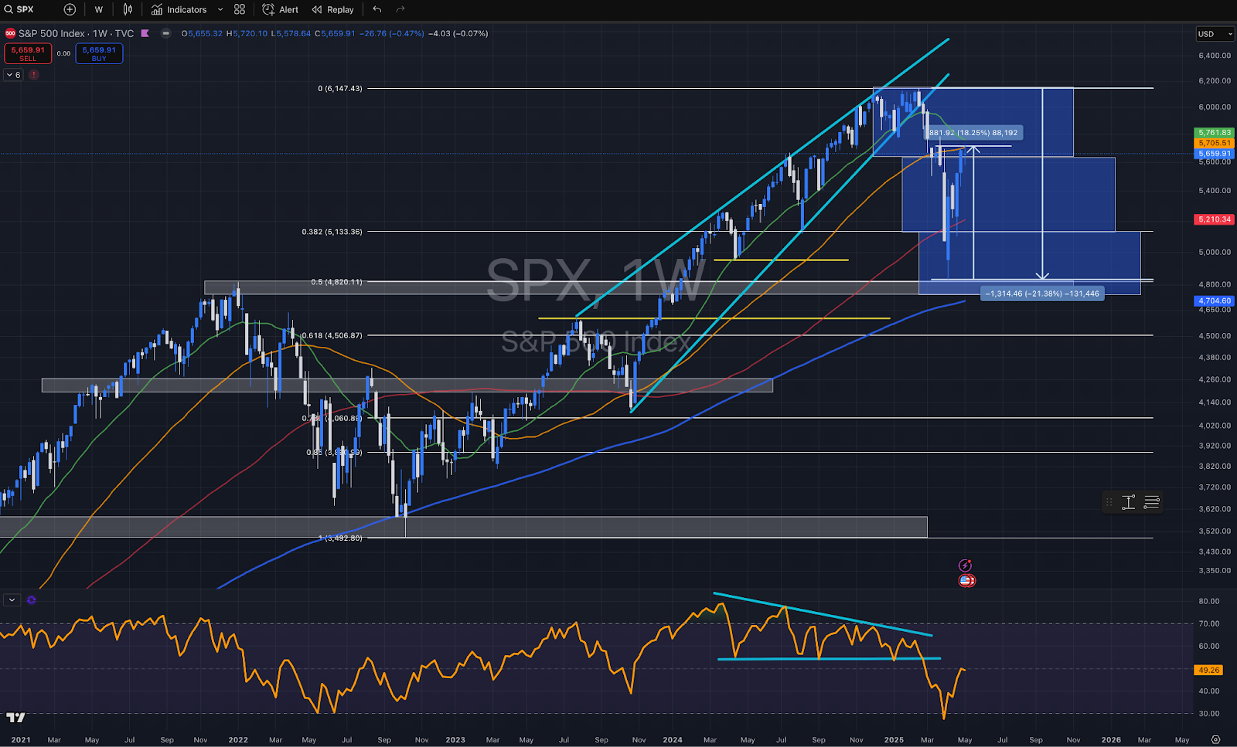Open the W timeframe interval selector
Image resolution: width=1237 pixels, height=747 pixels.
click(99, 9)
